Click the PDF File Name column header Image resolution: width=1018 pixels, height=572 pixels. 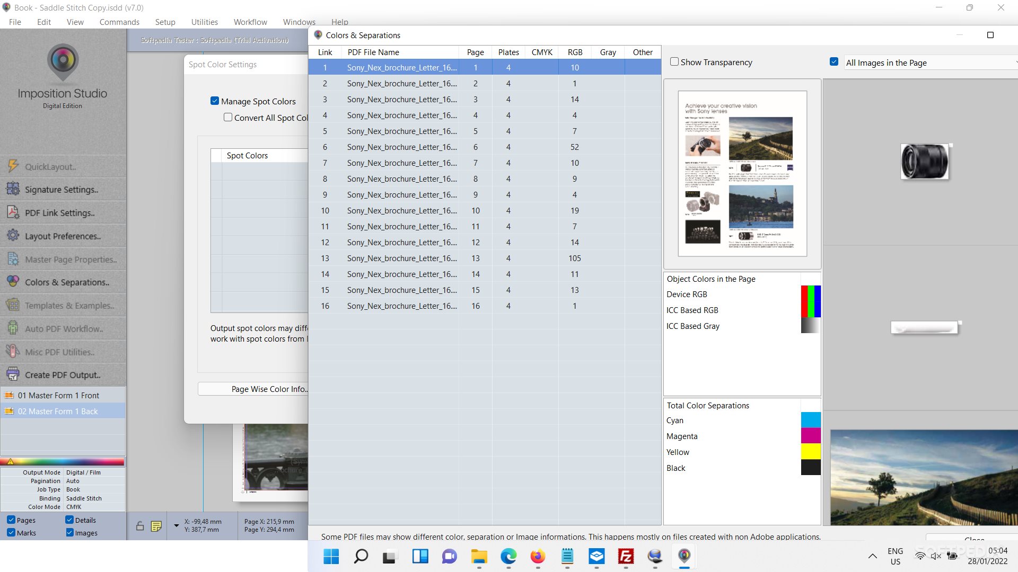click(x=400, y=52)
